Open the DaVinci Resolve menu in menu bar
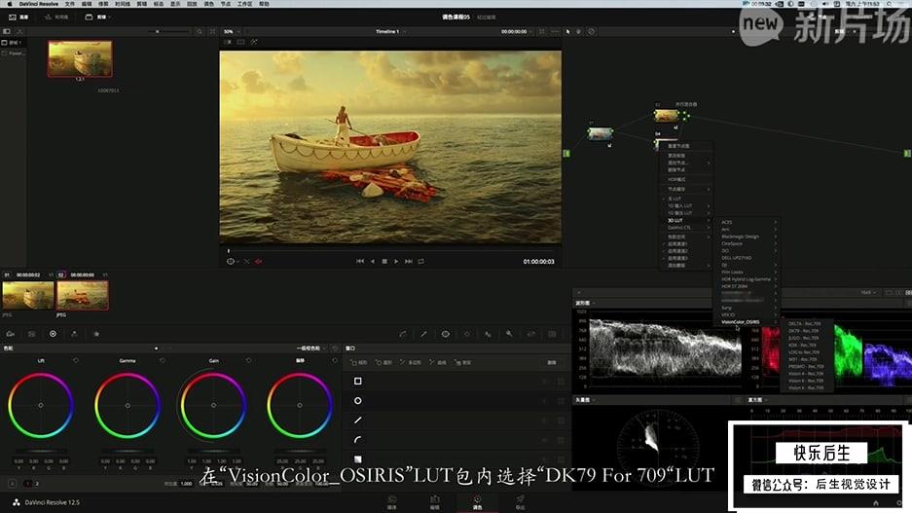Screen dimensions: 912x513 tap(38, 4)
